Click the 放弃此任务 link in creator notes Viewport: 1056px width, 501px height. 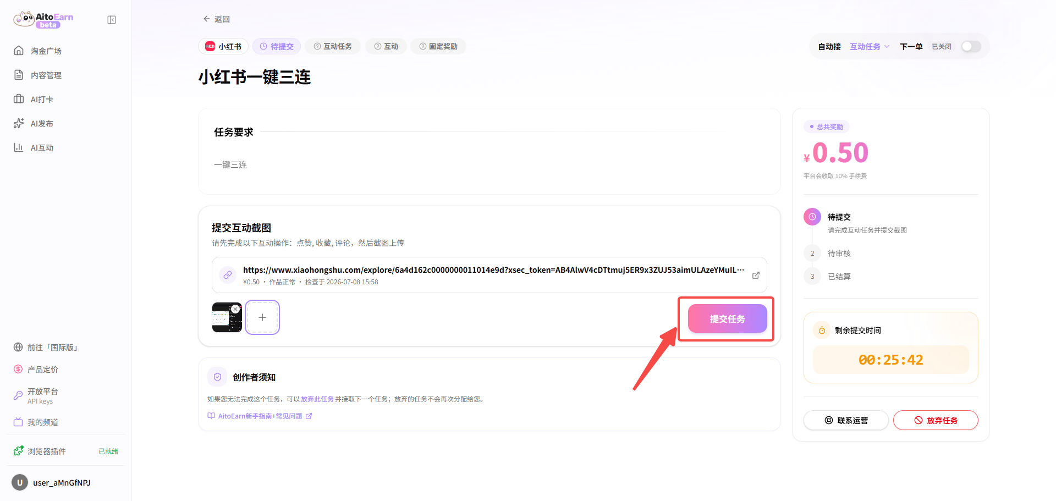317,399
